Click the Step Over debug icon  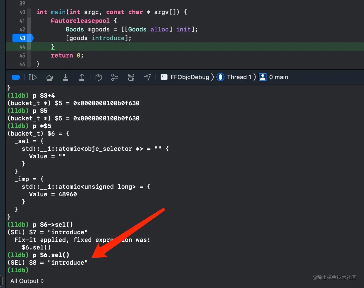pos(49,78)
